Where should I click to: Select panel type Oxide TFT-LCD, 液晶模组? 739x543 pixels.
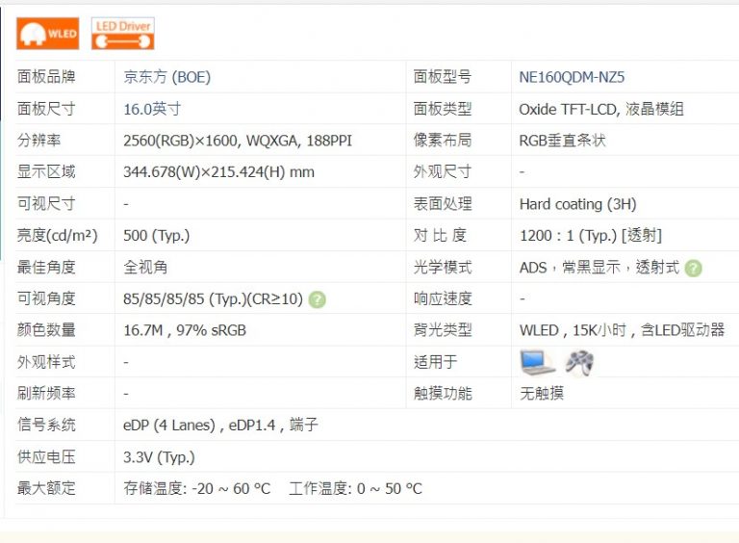601,109
